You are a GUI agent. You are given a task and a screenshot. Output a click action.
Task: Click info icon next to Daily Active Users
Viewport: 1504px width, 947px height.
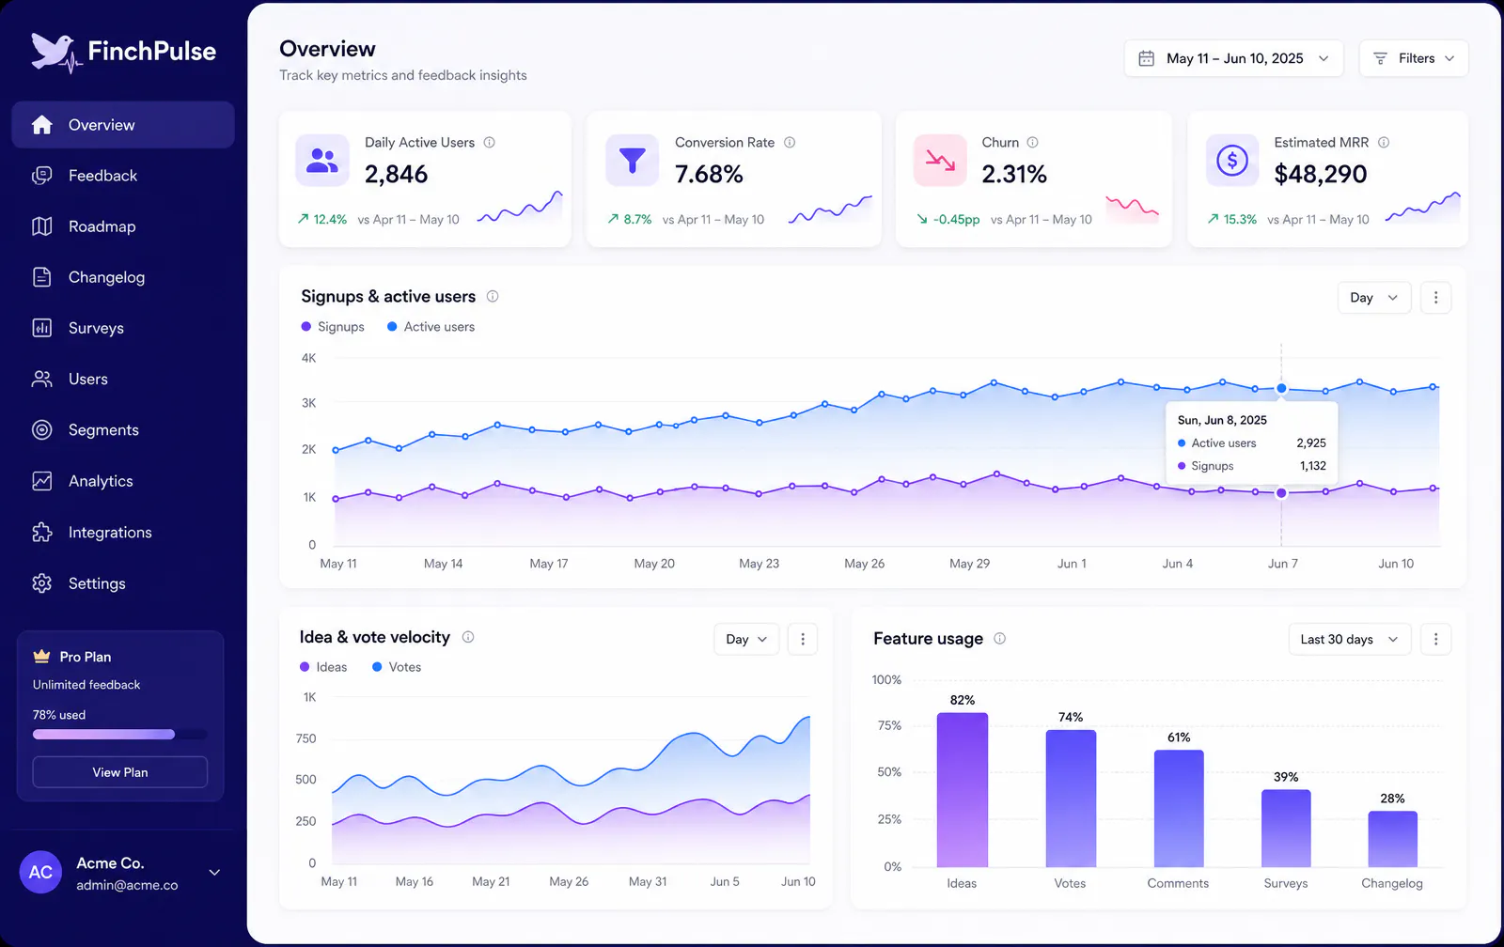pos(489,143)
